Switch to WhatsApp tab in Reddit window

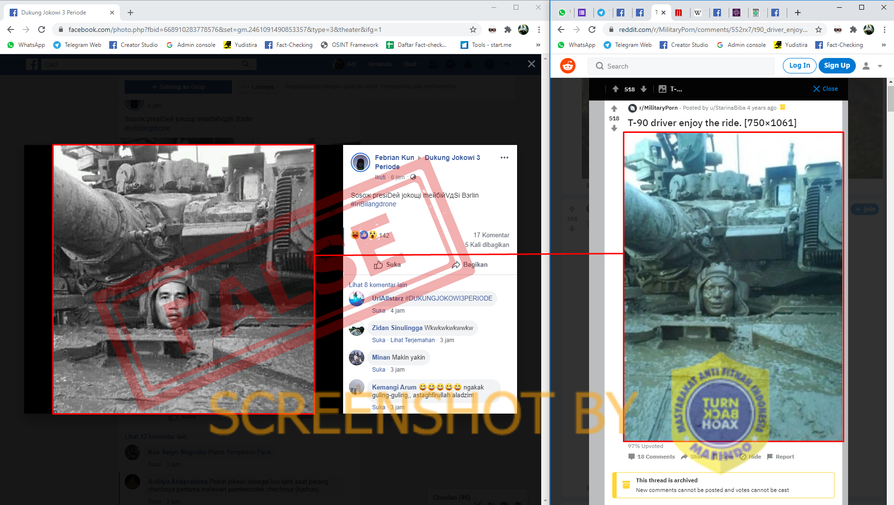562,13
